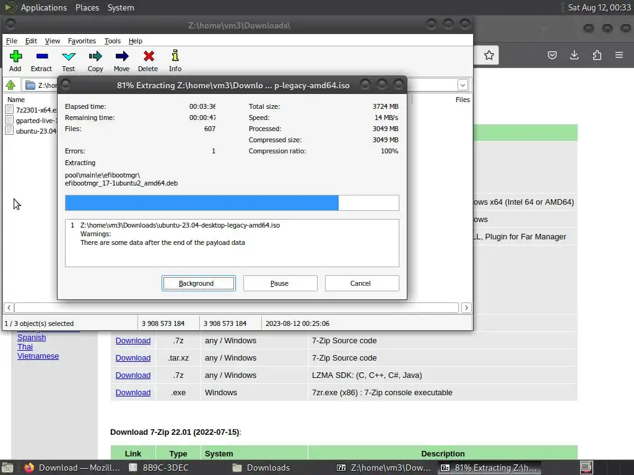Image resolution: width=634 pixels, height=475 pixels.
Task: Click the Files column header
Action: tap(462, 100)
